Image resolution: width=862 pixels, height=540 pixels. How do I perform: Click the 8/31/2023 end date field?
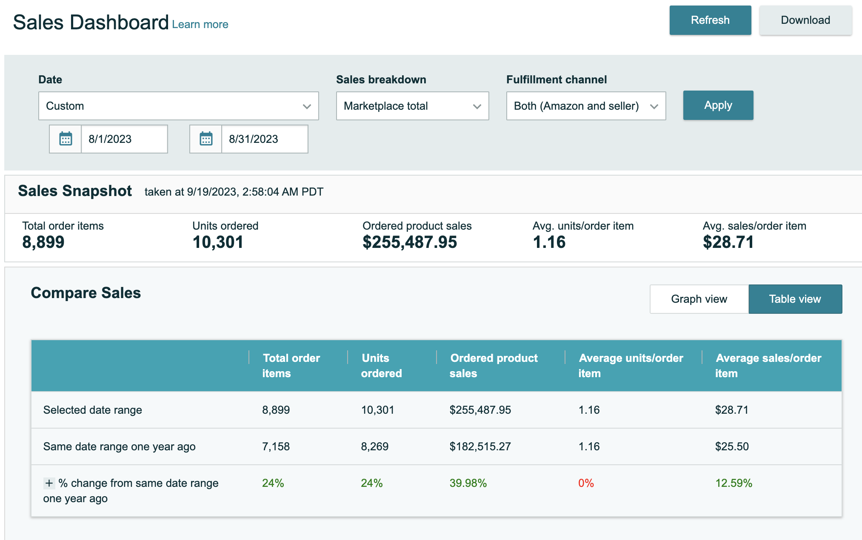264,139
